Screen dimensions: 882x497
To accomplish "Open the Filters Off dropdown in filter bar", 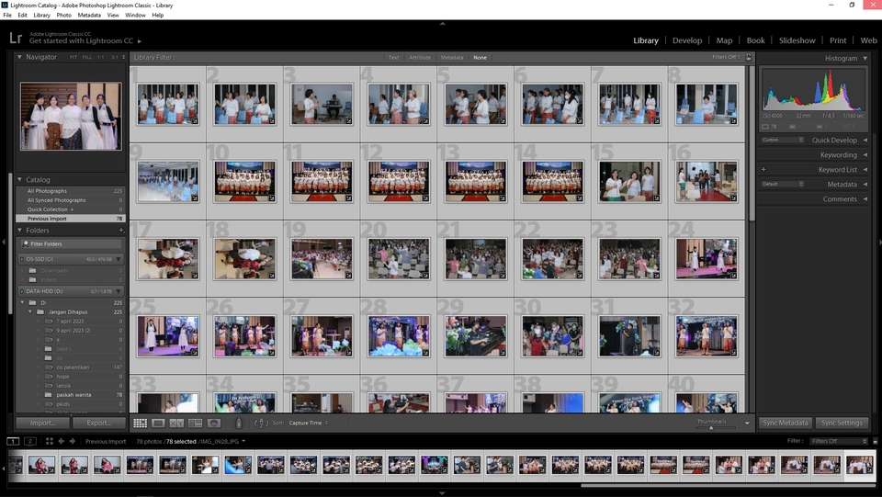I will tap(726, 57).
